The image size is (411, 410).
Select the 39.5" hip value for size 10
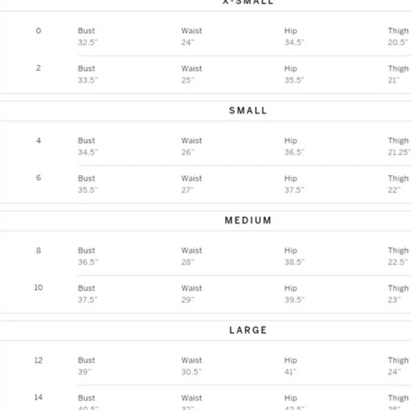coord(294,300)
